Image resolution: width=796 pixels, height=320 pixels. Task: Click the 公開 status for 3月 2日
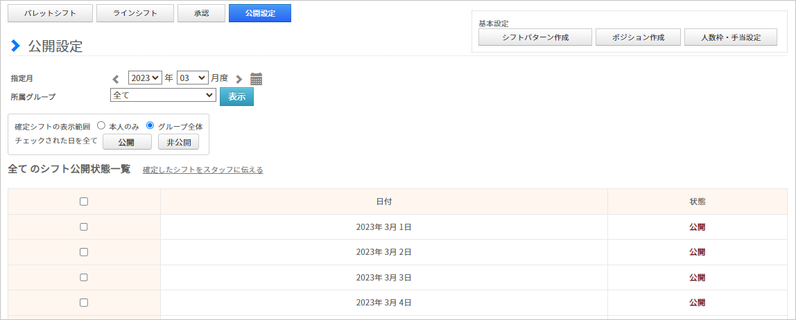coord(697,252)
